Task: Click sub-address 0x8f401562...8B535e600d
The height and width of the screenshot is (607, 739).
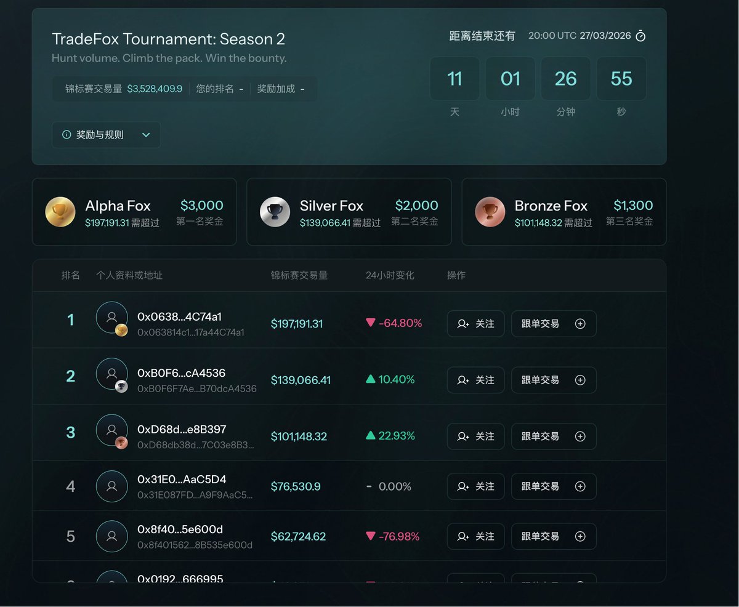Action: [195, 545]
